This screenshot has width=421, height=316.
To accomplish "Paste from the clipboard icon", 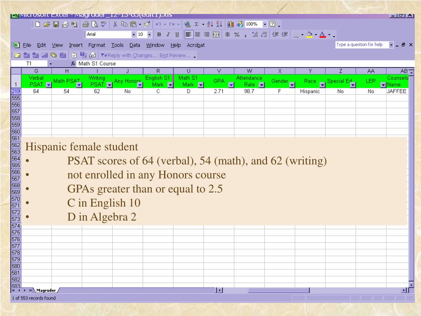I will [x=133, y=24].
